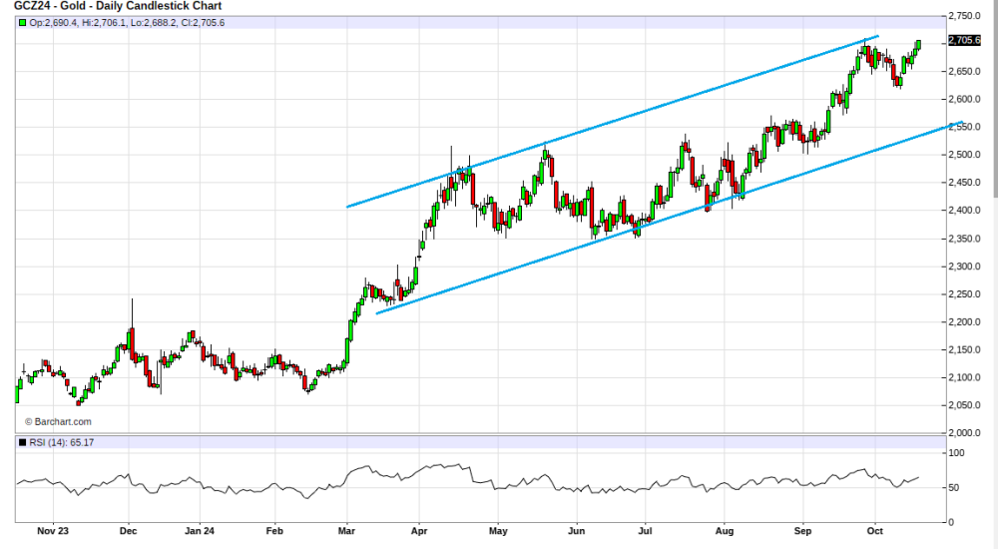Select the Oct label on time axis
This screenshot has width=998, height=549.
[875, 533]
